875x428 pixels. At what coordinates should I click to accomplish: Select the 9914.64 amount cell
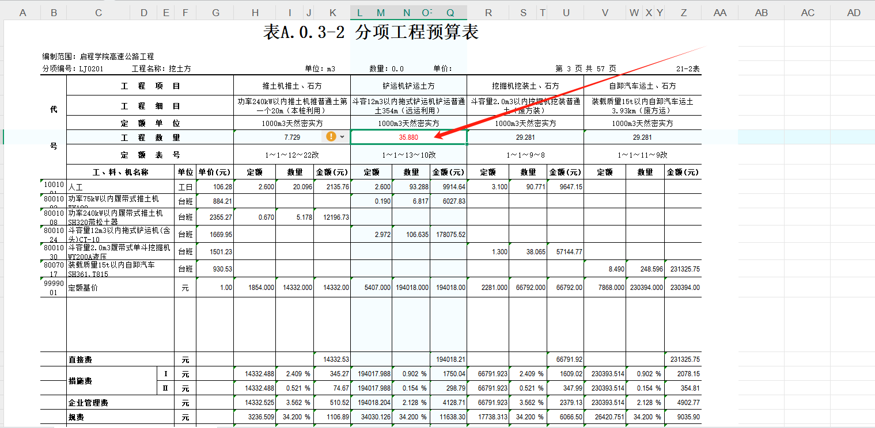click(448, 187)
